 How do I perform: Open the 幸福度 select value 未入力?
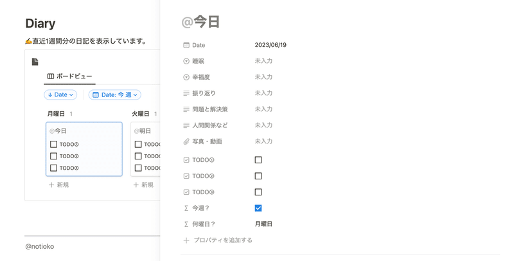tap(263, 77)
